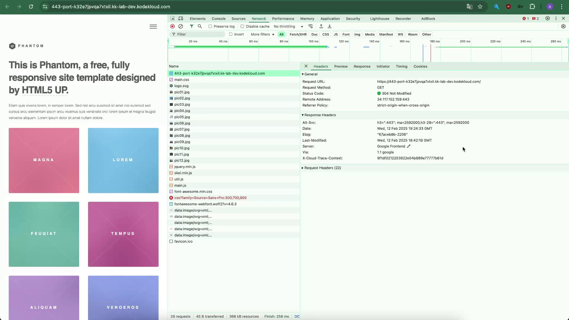The height and width of the screenshot is (320, 569).
Task: Switch to the Timing tab
Action: click(x=401, y=66)
